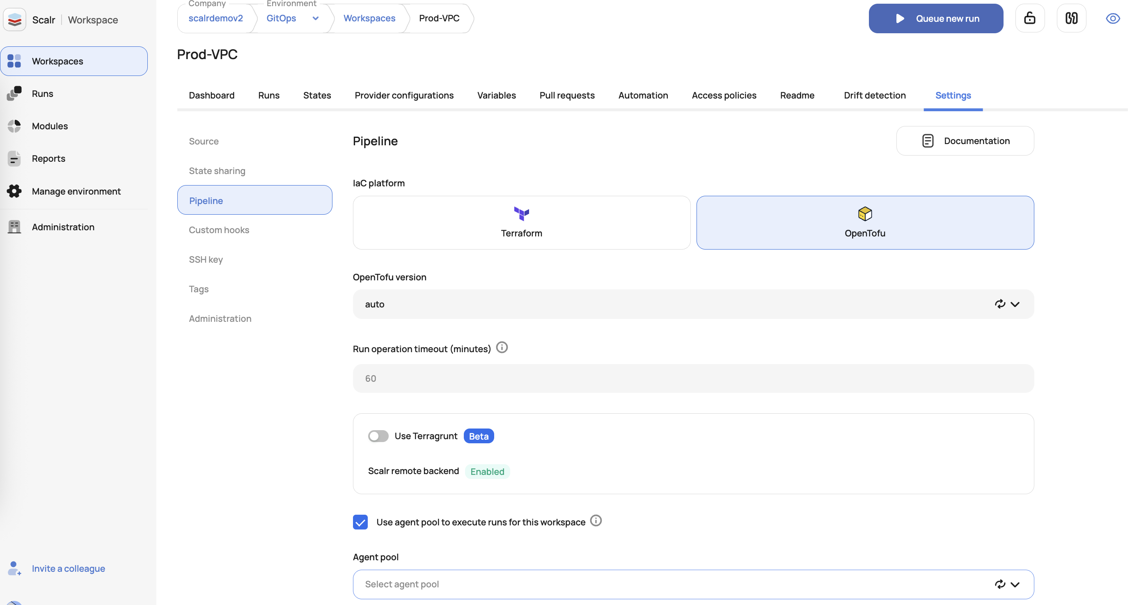1132x605 pixels.
Task: Open Modules from the sidebar
Action: pyautogui.click(x=50, y=126)
